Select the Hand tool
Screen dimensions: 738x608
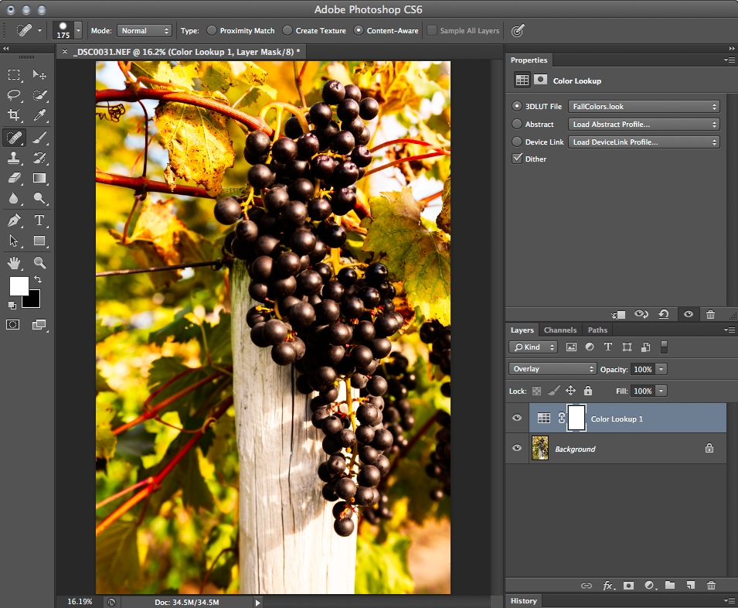click(12, 262)
